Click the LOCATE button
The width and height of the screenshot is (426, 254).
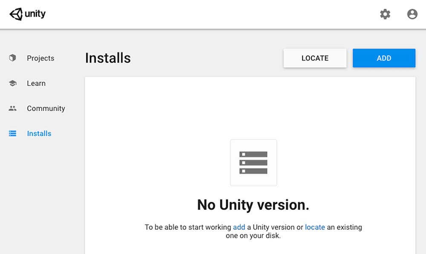[315, 58]
